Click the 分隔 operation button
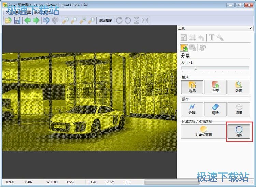This screenshot has height=187, width=256. 192,109
